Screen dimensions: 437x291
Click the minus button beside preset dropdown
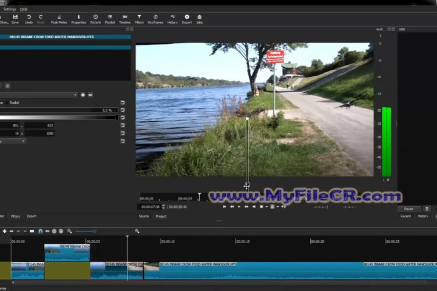[x=90, y=95]
